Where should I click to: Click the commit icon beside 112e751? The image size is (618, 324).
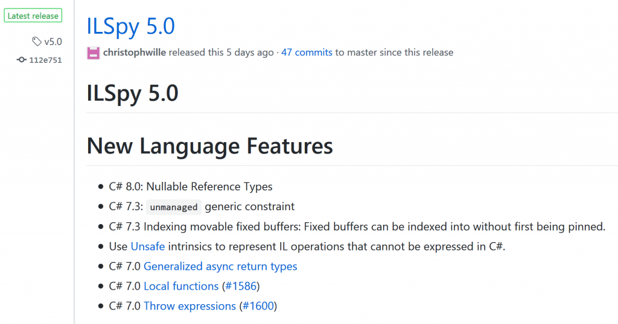point(22,60)
